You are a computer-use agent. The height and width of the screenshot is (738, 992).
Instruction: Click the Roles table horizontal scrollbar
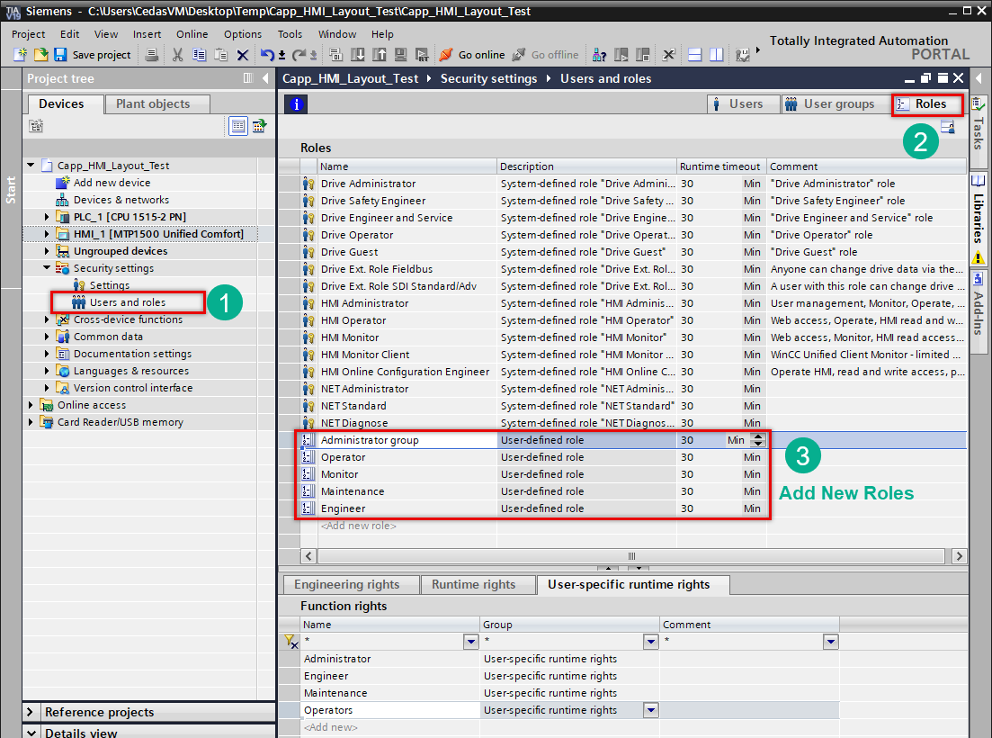[631, 556]
